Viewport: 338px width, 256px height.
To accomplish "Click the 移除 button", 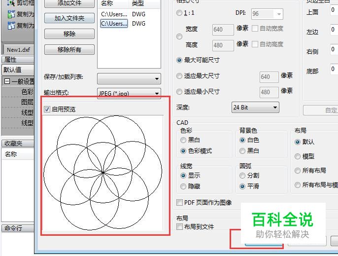I will click(x=69, y=34).
